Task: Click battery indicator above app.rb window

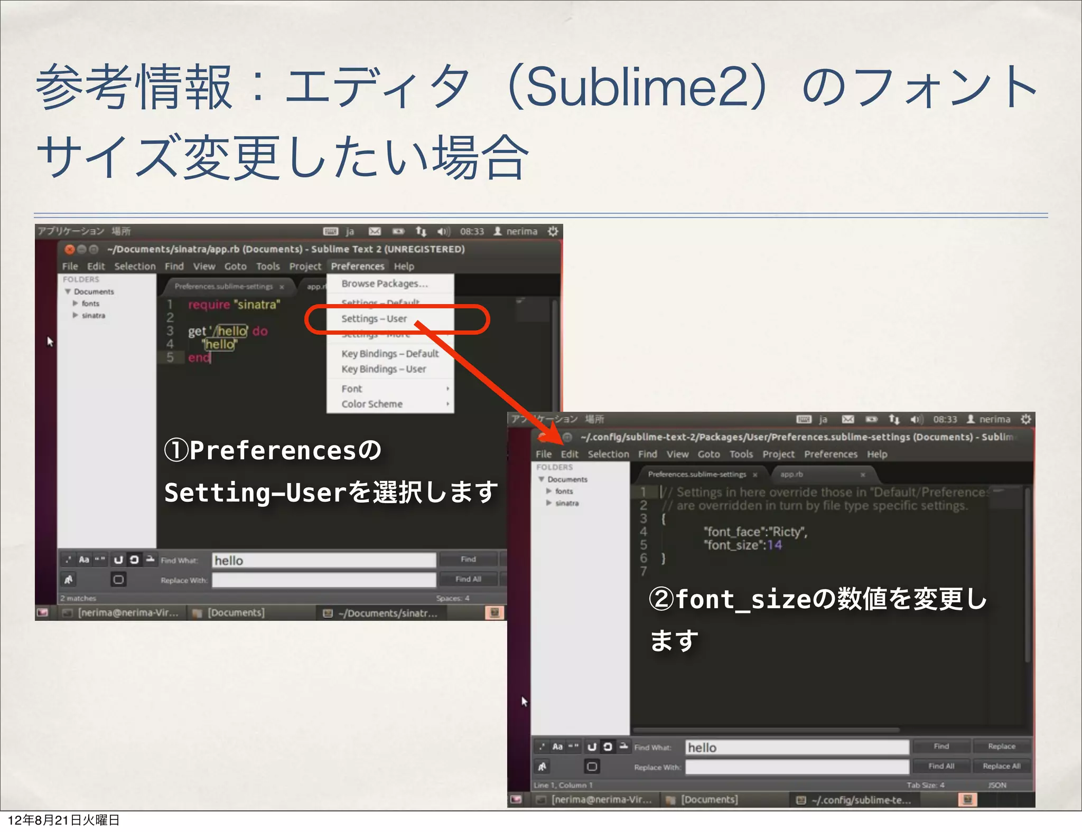Action: pos(398,231)
